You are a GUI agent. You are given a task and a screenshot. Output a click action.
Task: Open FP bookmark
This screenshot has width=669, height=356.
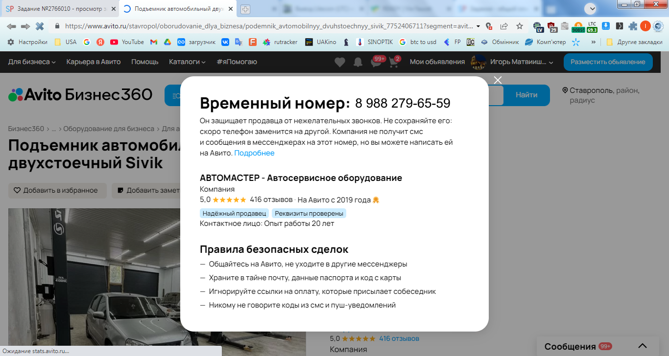tap(452, 42)
